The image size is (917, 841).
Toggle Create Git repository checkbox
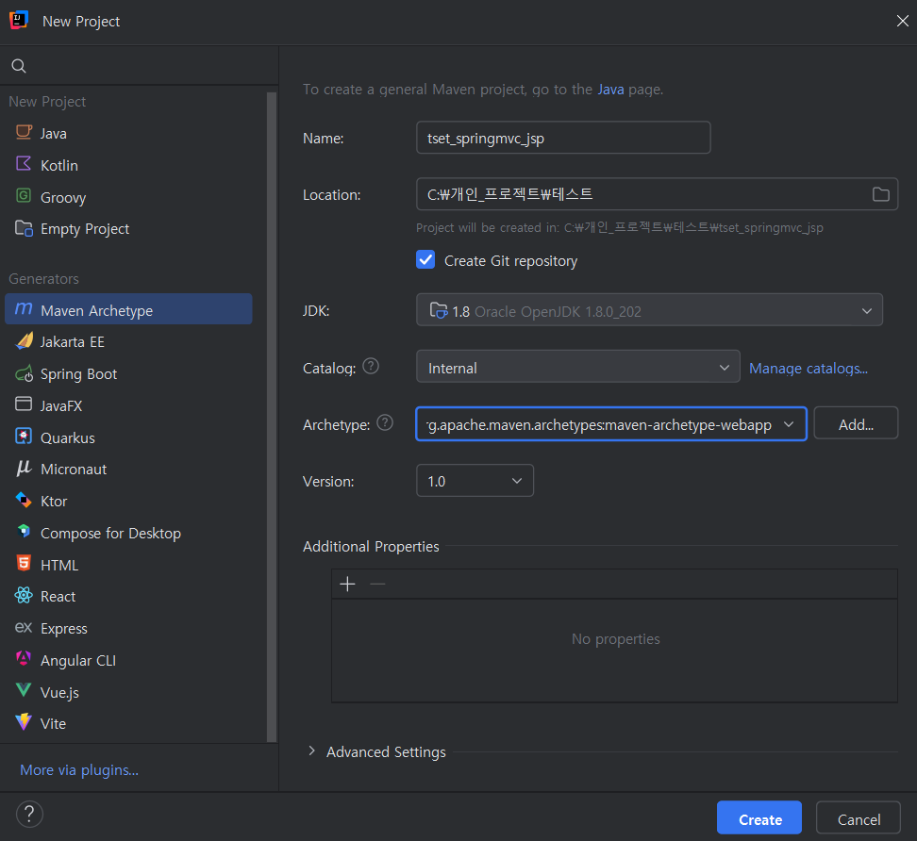click(x=425, y=259)
